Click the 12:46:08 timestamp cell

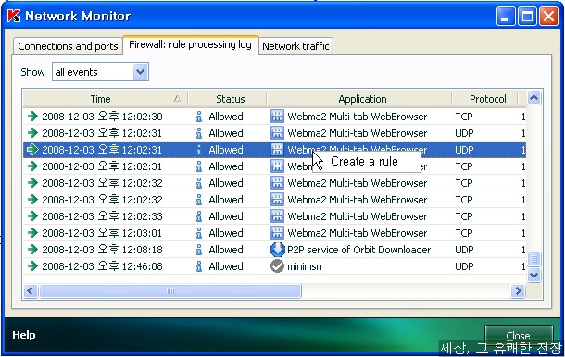(102, 266)
